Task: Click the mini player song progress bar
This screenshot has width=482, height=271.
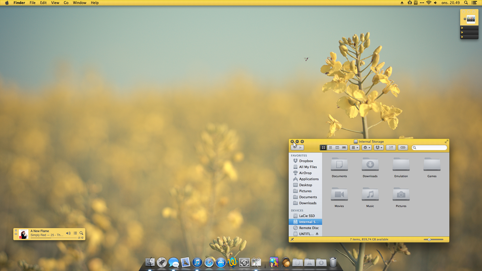Action: (x=53, y=238)
